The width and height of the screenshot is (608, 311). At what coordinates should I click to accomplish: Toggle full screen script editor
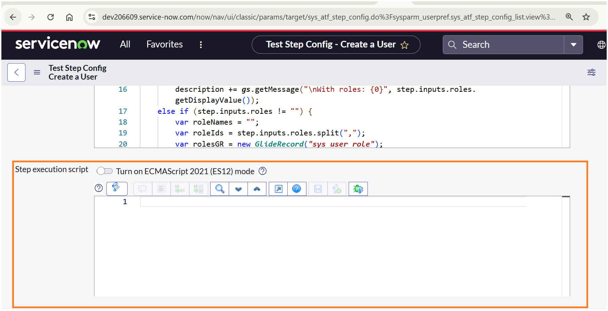coord(278,189)
